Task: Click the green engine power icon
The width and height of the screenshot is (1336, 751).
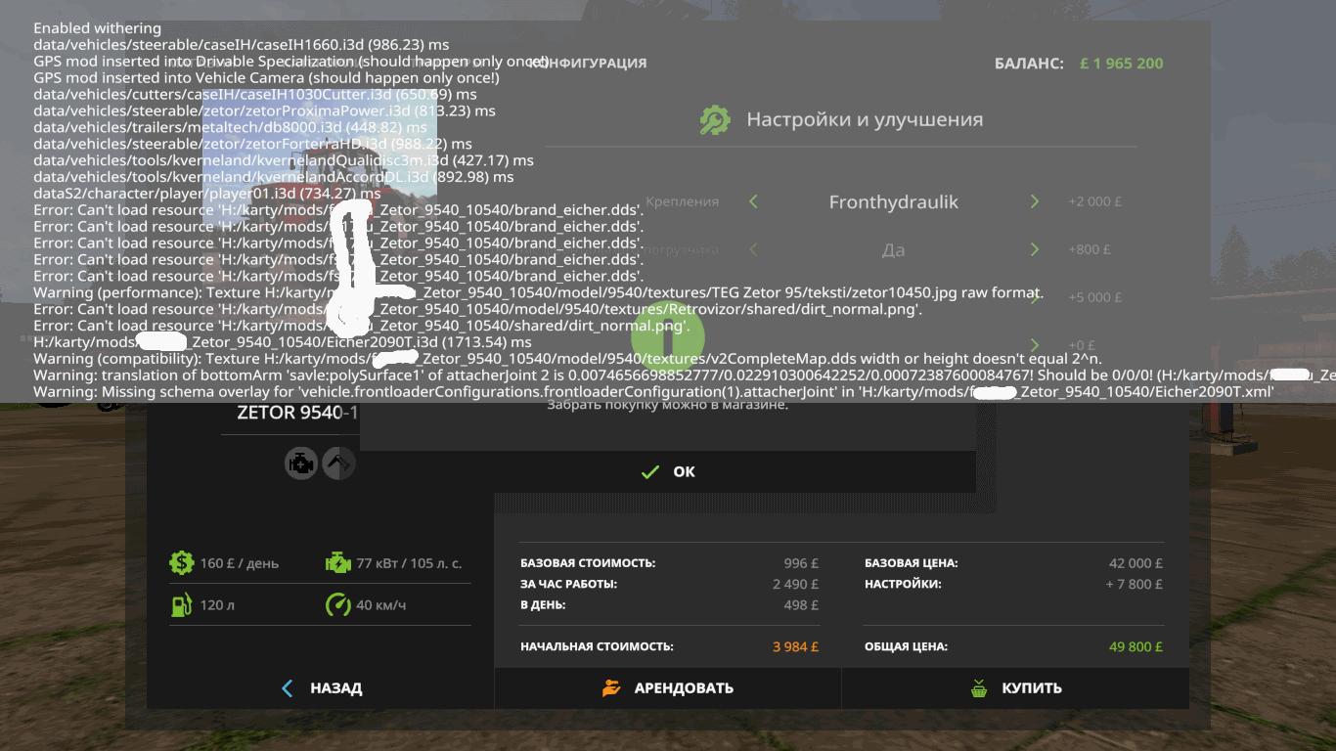Action: pyautogui.click(x=337, y=562)
